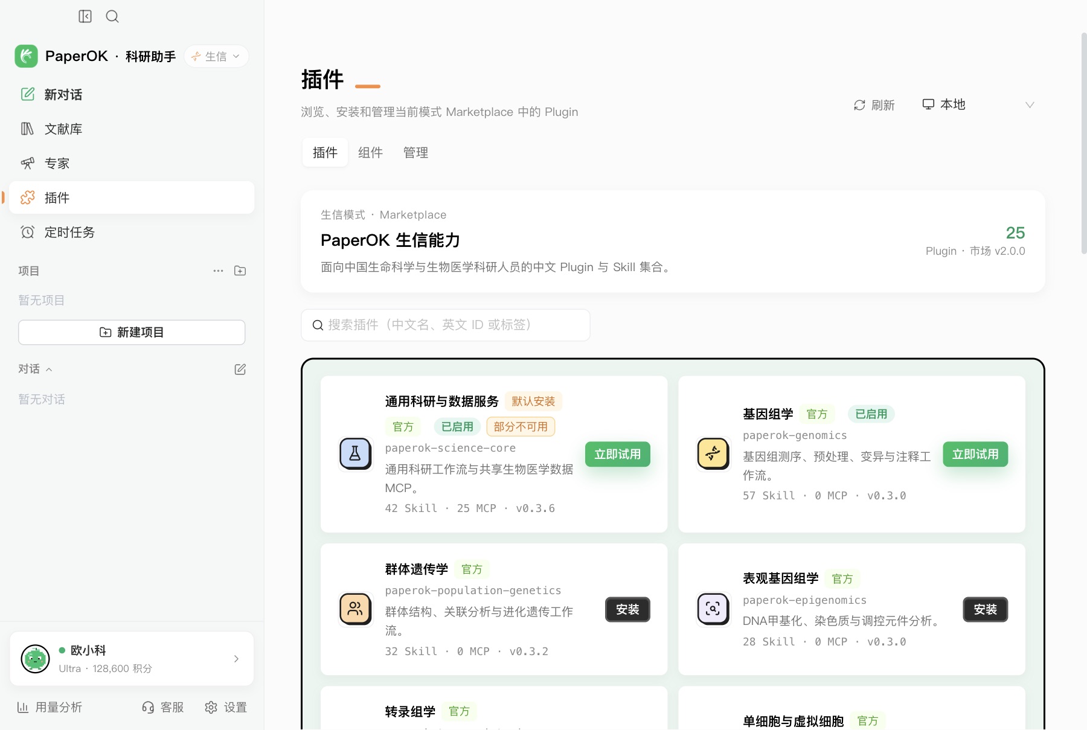This screenshot has height=730, width=1087.
Task: Start a new chat via 对话 edit icon
Action: 240,369
